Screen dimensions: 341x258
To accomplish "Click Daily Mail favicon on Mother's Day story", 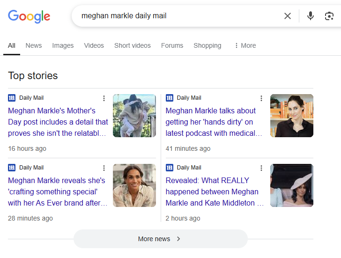I will [x=12, y=98].
